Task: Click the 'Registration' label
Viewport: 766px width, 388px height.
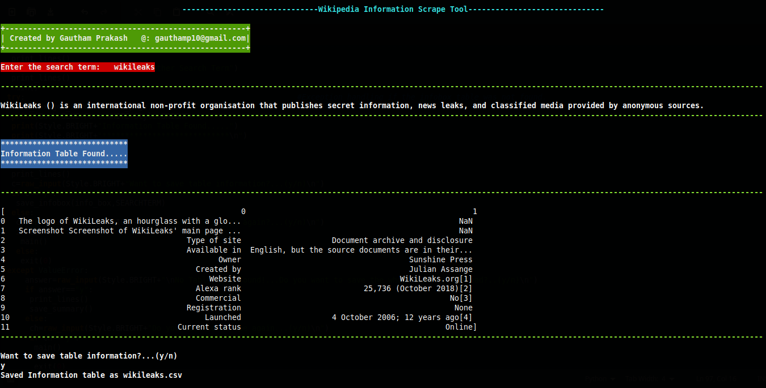Action: pyautogui.click(x=214, y=308)
